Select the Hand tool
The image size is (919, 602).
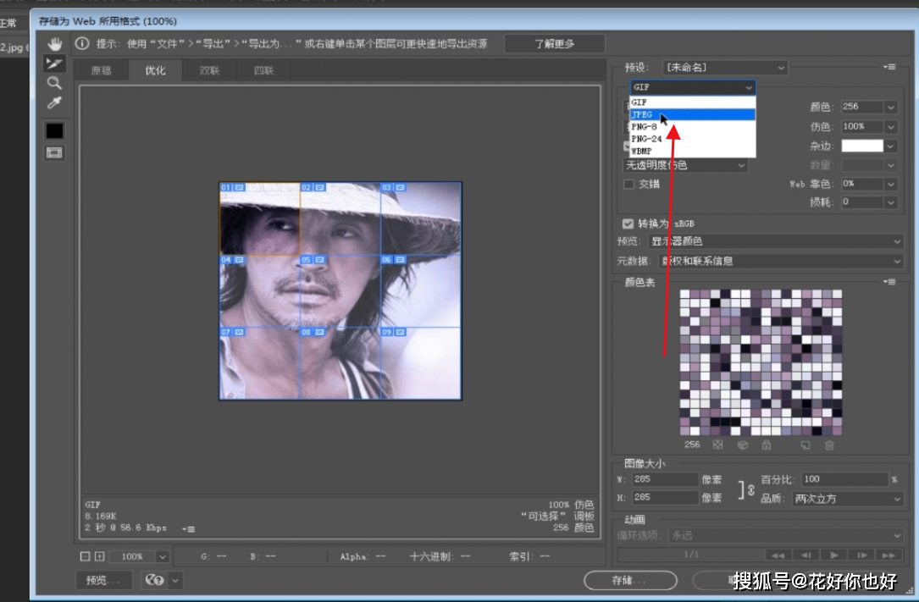[x=54, y=44]
